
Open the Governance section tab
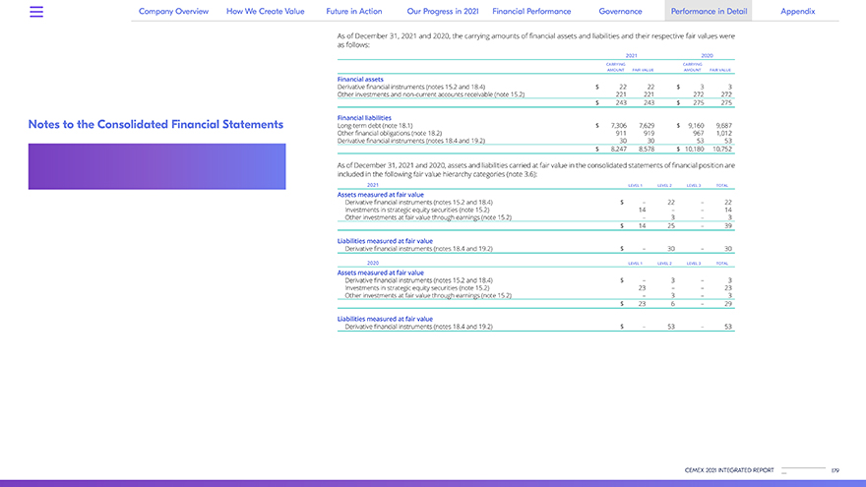coord(620,11)
